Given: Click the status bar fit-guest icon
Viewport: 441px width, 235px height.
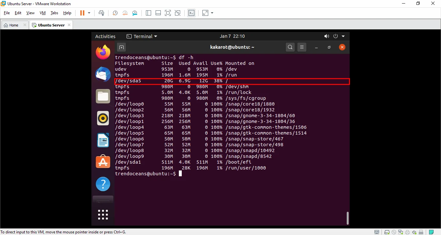Looking at the screenshot, I should coord(377,232).
